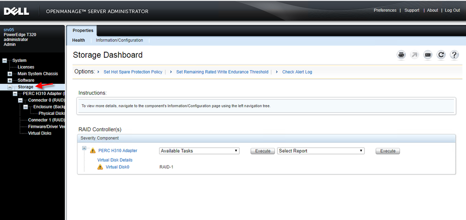466x220 pixels.
Task: Select System in the navigation tree
Action: (x=19, y=60)
